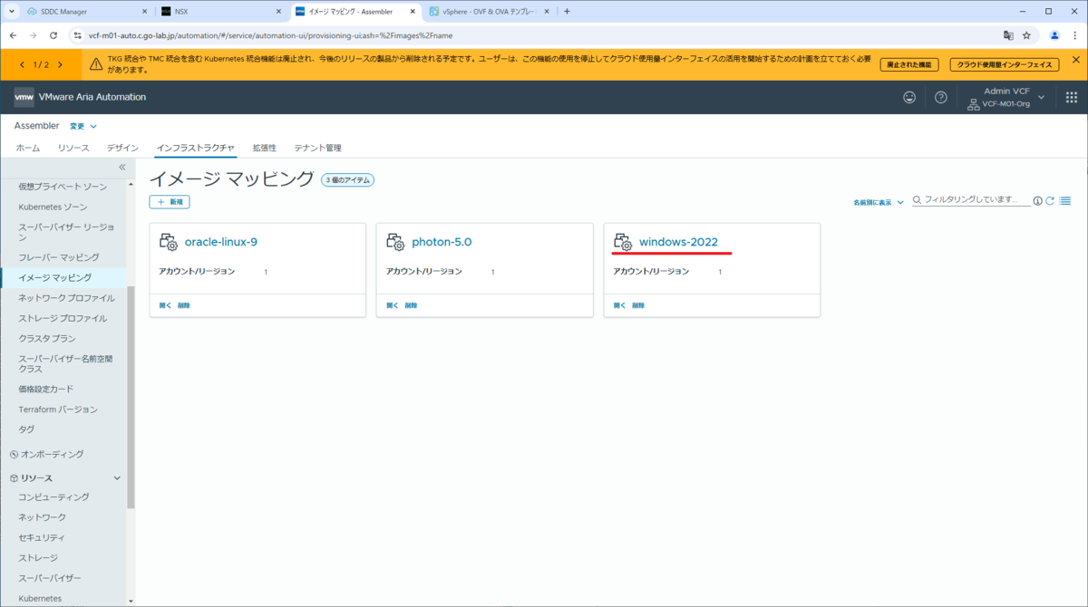1088x607 pixels.
Task: Open the feedback smiley icon
Action: (909, 97)
